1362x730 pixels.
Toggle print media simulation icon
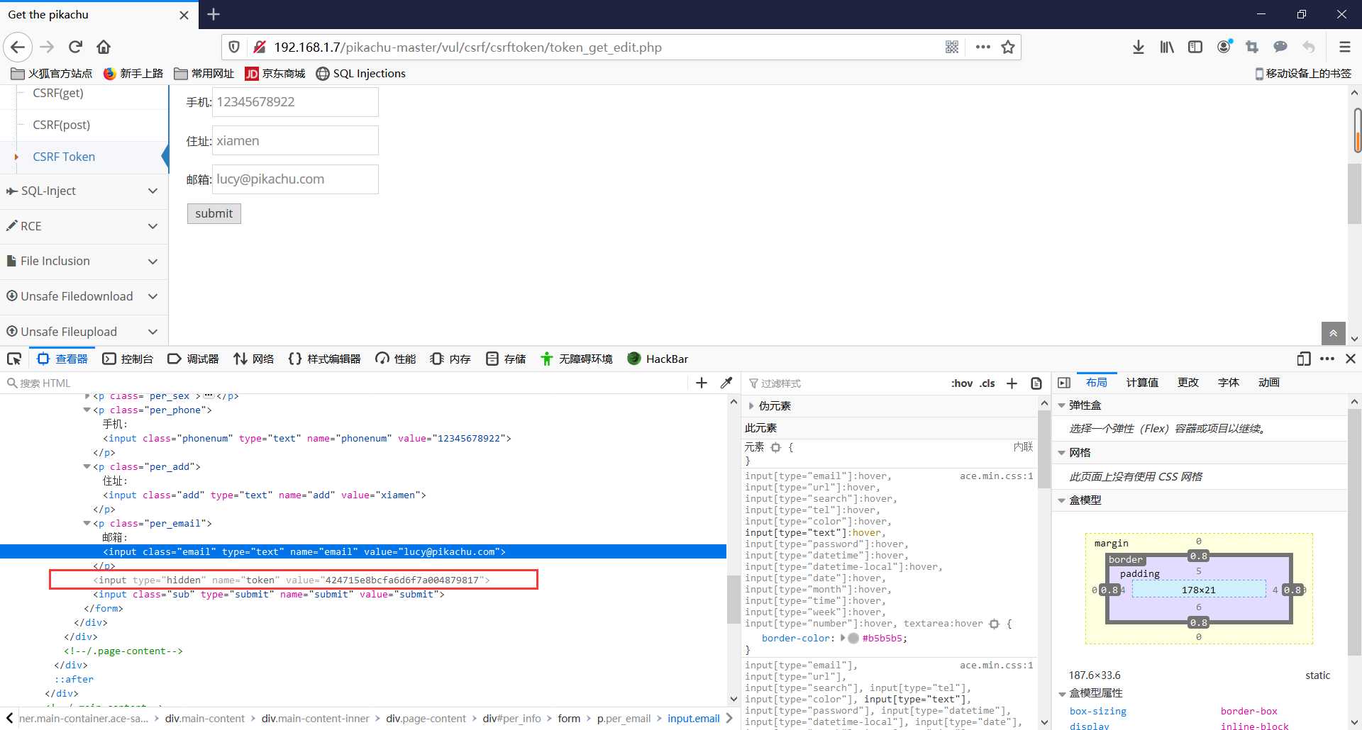point(1036,383)
